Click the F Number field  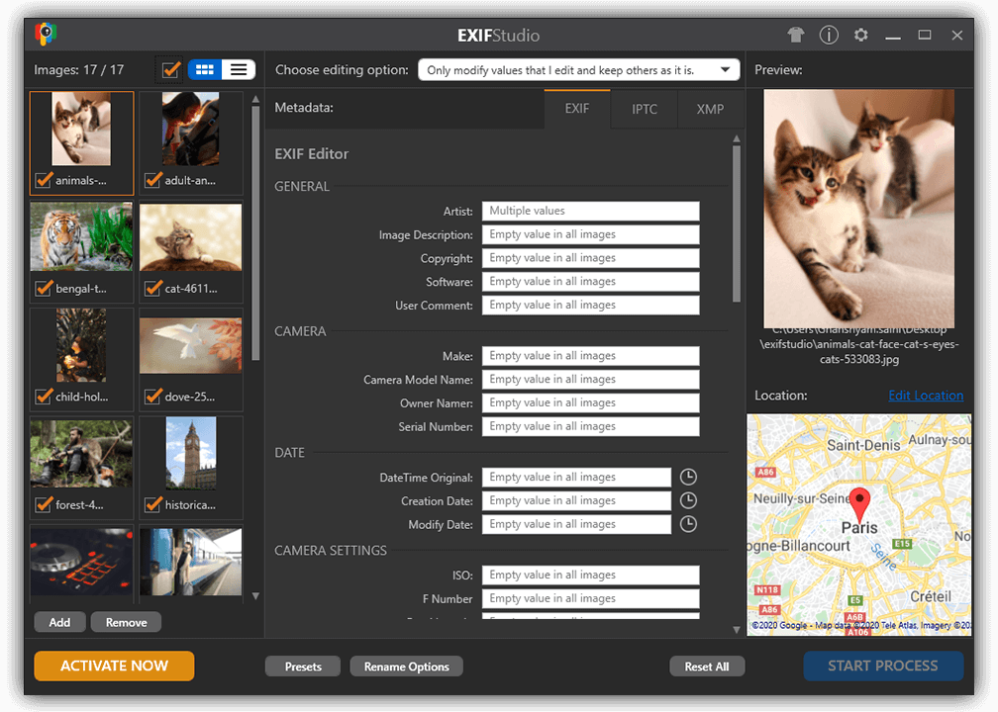point(591,599)
